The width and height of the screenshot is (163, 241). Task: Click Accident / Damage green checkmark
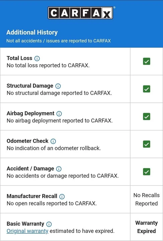tap(147, 172)
